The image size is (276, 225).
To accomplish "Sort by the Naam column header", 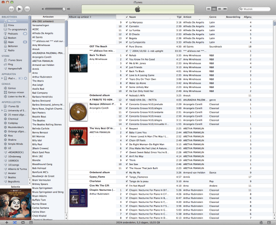I will click(149, 17).
